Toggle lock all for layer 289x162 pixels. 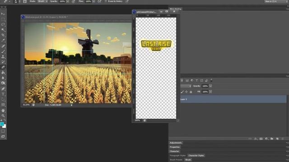(x=191, y=92)
